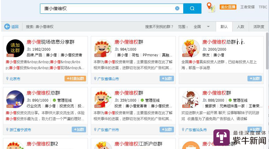Click the 北京市 location link

15,79
